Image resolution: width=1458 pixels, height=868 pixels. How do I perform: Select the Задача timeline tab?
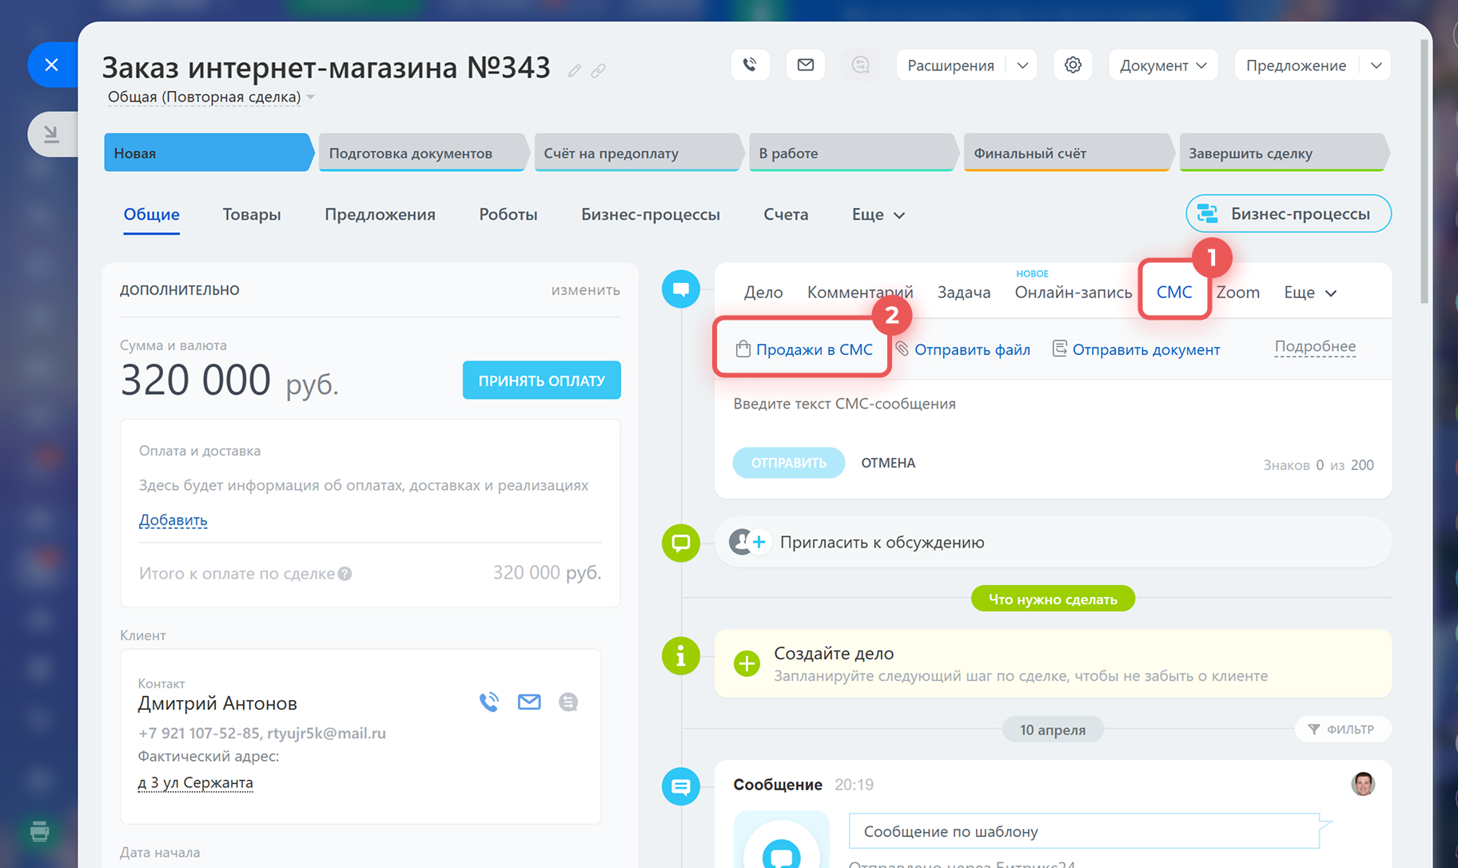(x=964, y=293)
